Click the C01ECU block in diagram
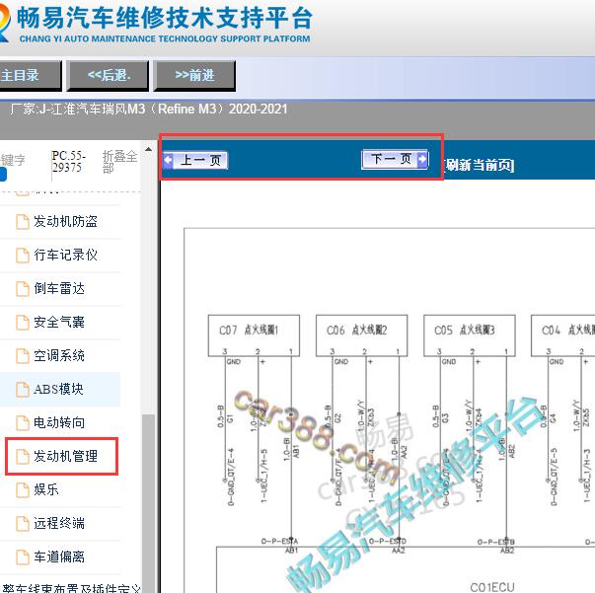The height and width of the screenshot is (593, 595). [x=406, y=570]
